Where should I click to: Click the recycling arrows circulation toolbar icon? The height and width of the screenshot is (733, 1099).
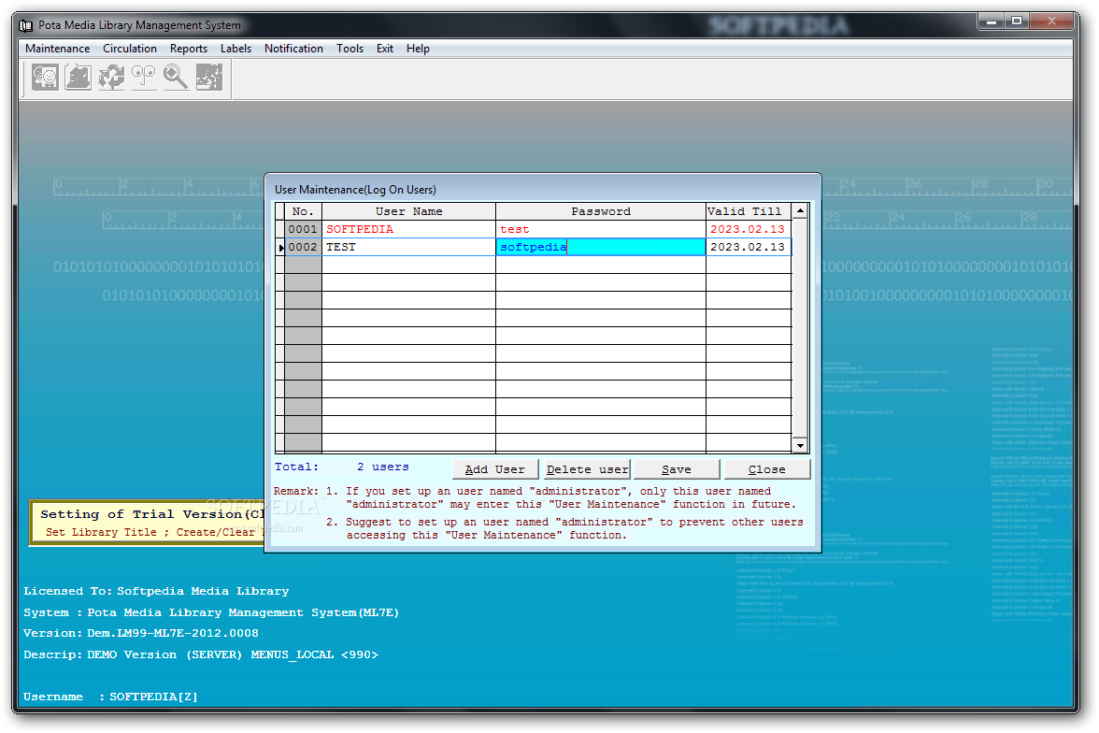[110, 78]
